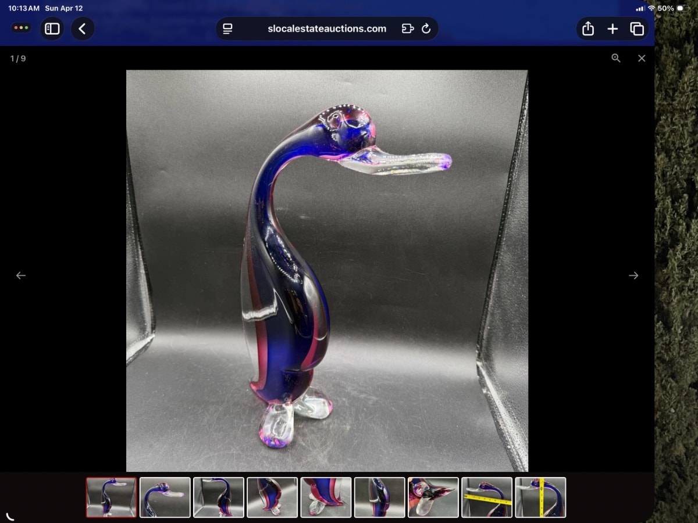Click the slocalestateauctions.com address field

click(x=327, y=28)
